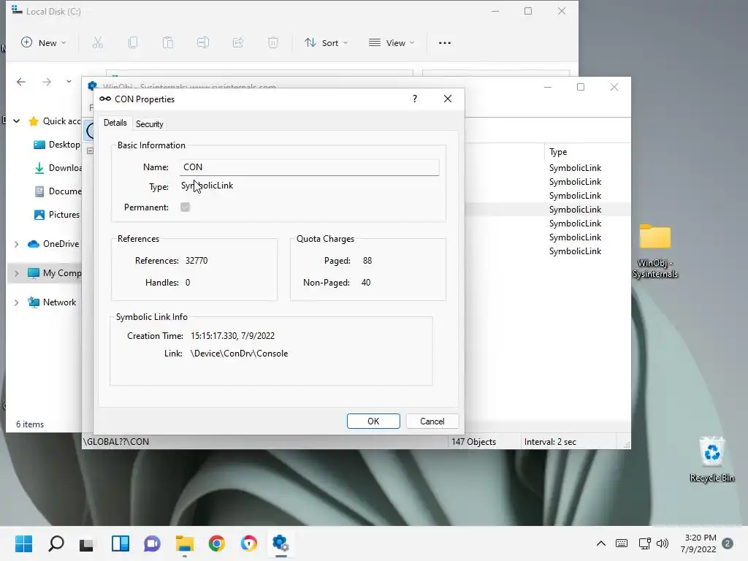This screenshot has width=748, height=561.
Task: Click the Delete trash icon in File Explorer
Action: 273,43
